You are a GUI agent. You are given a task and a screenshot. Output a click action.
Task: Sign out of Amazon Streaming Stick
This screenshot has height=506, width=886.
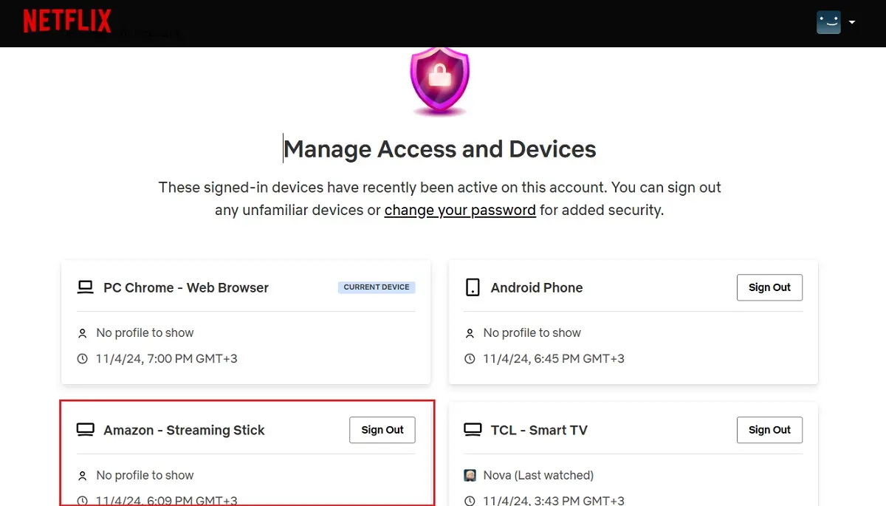pos(382,430)
